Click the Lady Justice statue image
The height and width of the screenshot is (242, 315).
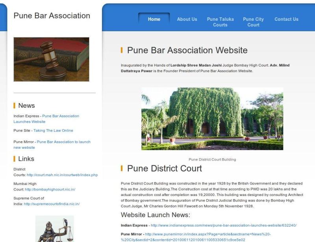click(x=55, y=229)
